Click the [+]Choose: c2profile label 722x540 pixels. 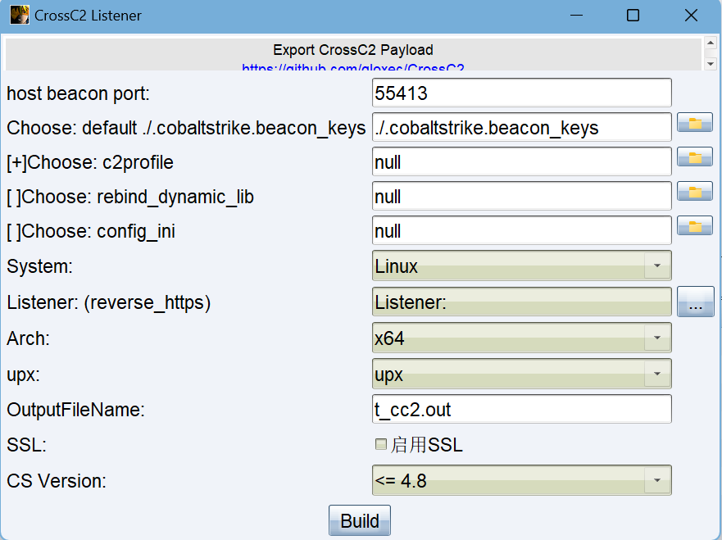click(x=90, y=162)
